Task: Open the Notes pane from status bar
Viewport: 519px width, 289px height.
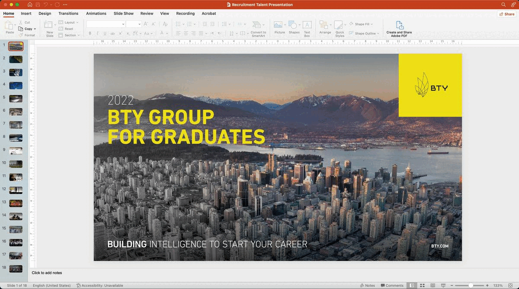Action: 367,286
